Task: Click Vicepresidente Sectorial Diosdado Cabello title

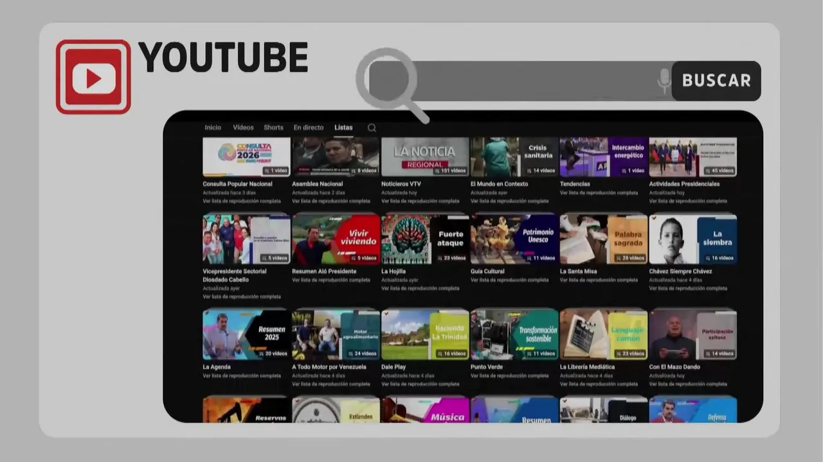Action: pos(234,275)
